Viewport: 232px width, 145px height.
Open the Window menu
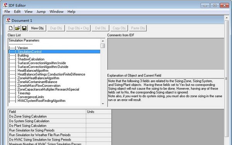click(56, 12)
